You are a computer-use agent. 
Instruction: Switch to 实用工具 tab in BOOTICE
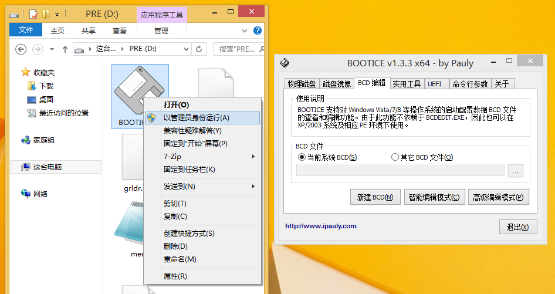pos(407,83)
